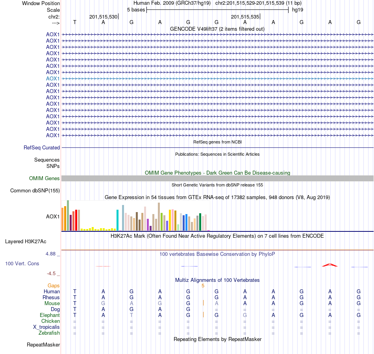374x354 pixels.
Task: Click the 4.88 PhyloP upper scale value
Action: pos(50,254)
